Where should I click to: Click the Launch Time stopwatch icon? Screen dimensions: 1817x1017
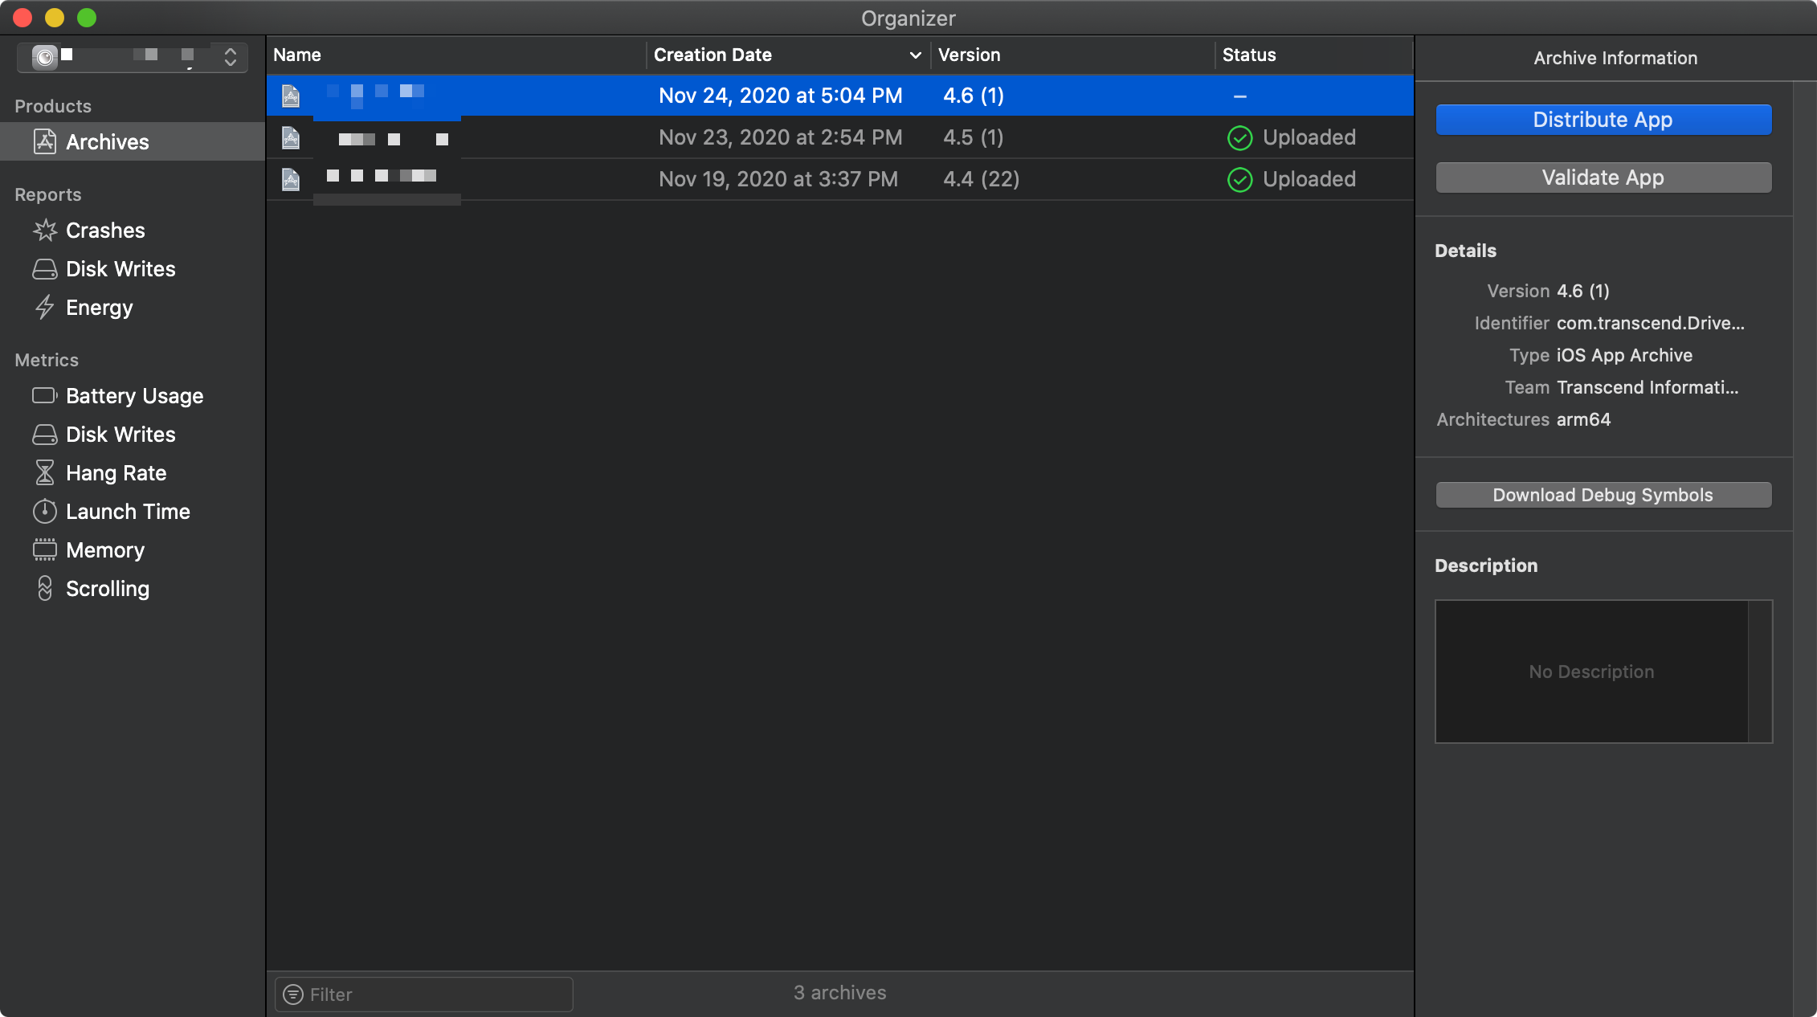tap(45, 511)
